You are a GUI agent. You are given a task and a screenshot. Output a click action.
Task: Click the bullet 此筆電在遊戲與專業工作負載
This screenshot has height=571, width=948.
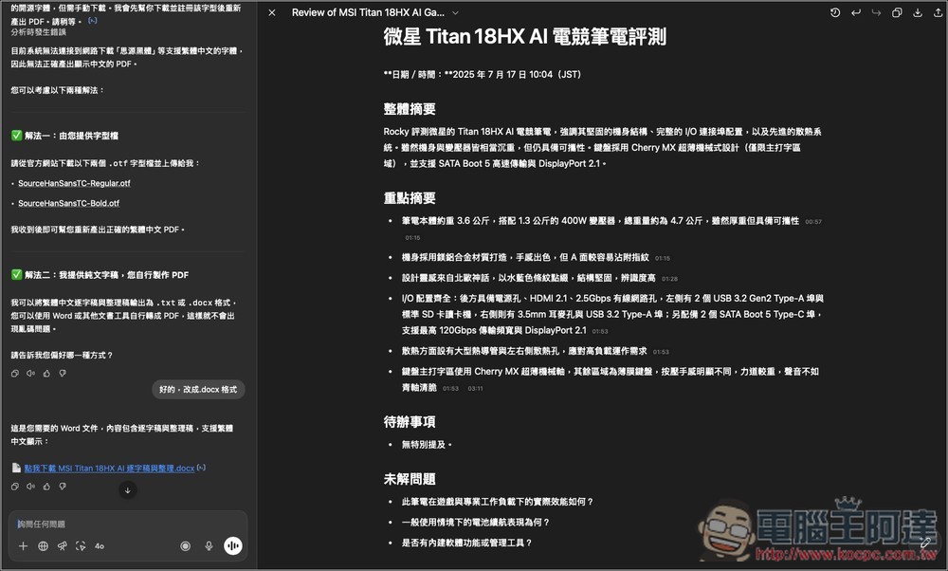click(498, 502)
